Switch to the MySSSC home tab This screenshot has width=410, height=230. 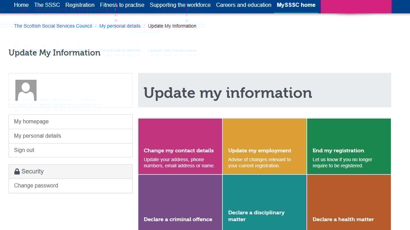click(296, 5)
